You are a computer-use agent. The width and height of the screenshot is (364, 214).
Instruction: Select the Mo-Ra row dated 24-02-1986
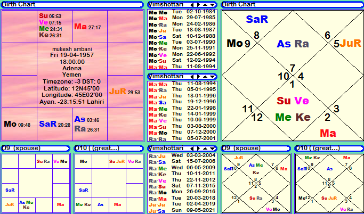(x=182, y=24)
